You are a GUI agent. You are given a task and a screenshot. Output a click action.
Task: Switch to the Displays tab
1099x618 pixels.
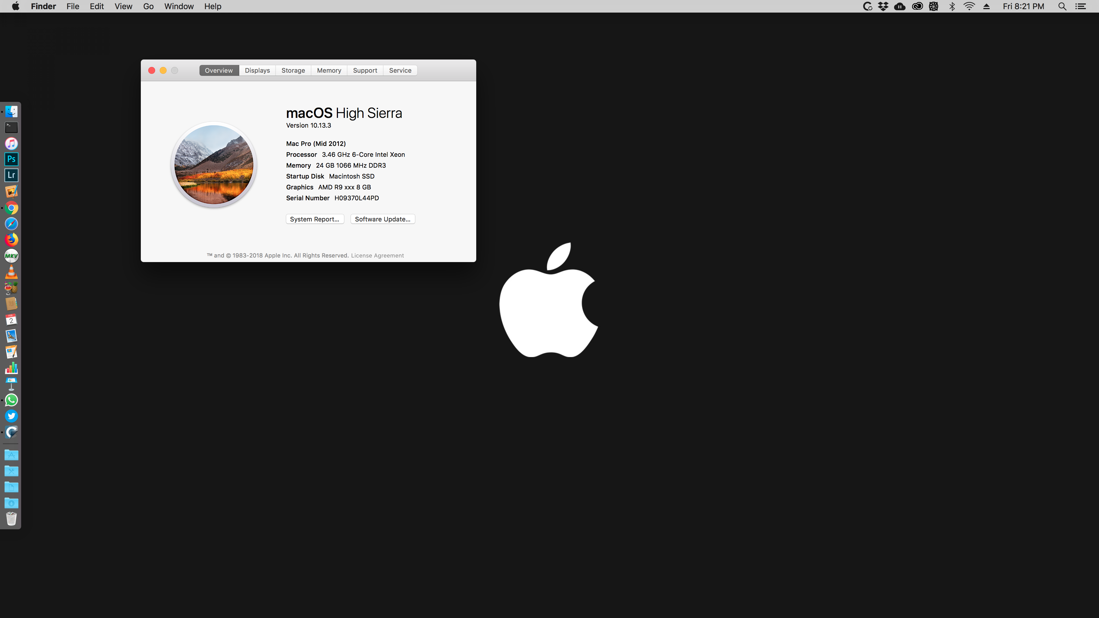click(257, 70)
